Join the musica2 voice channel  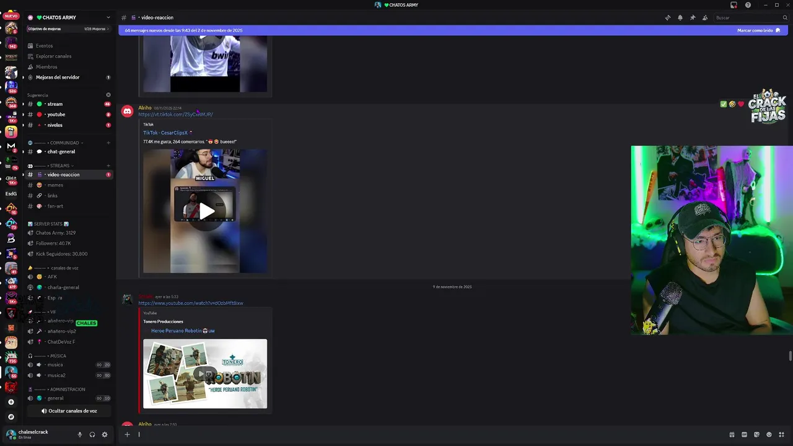click(69, 375)
